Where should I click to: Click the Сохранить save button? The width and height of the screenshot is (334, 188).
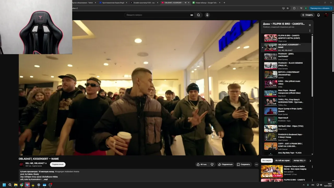(x=243, y=164)
